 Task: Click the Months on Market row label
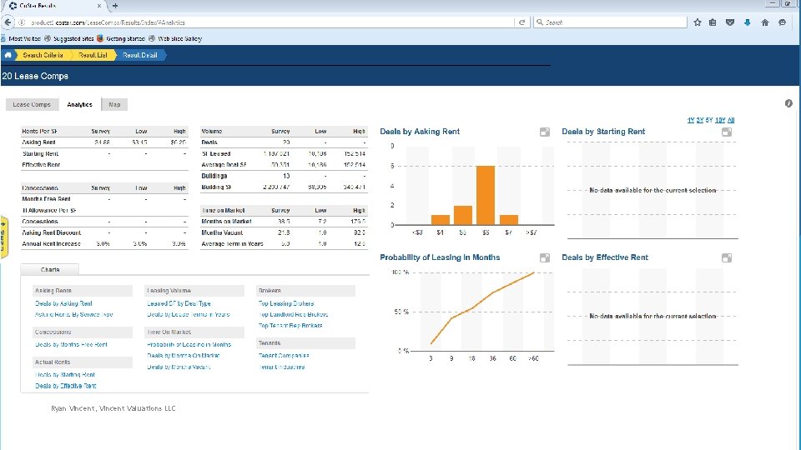pos(226,222)
